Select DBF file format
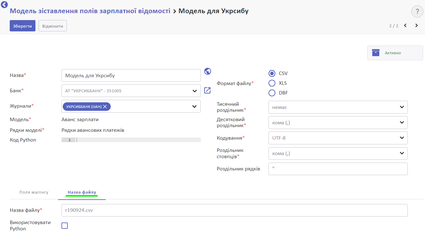 coord(272,93)
